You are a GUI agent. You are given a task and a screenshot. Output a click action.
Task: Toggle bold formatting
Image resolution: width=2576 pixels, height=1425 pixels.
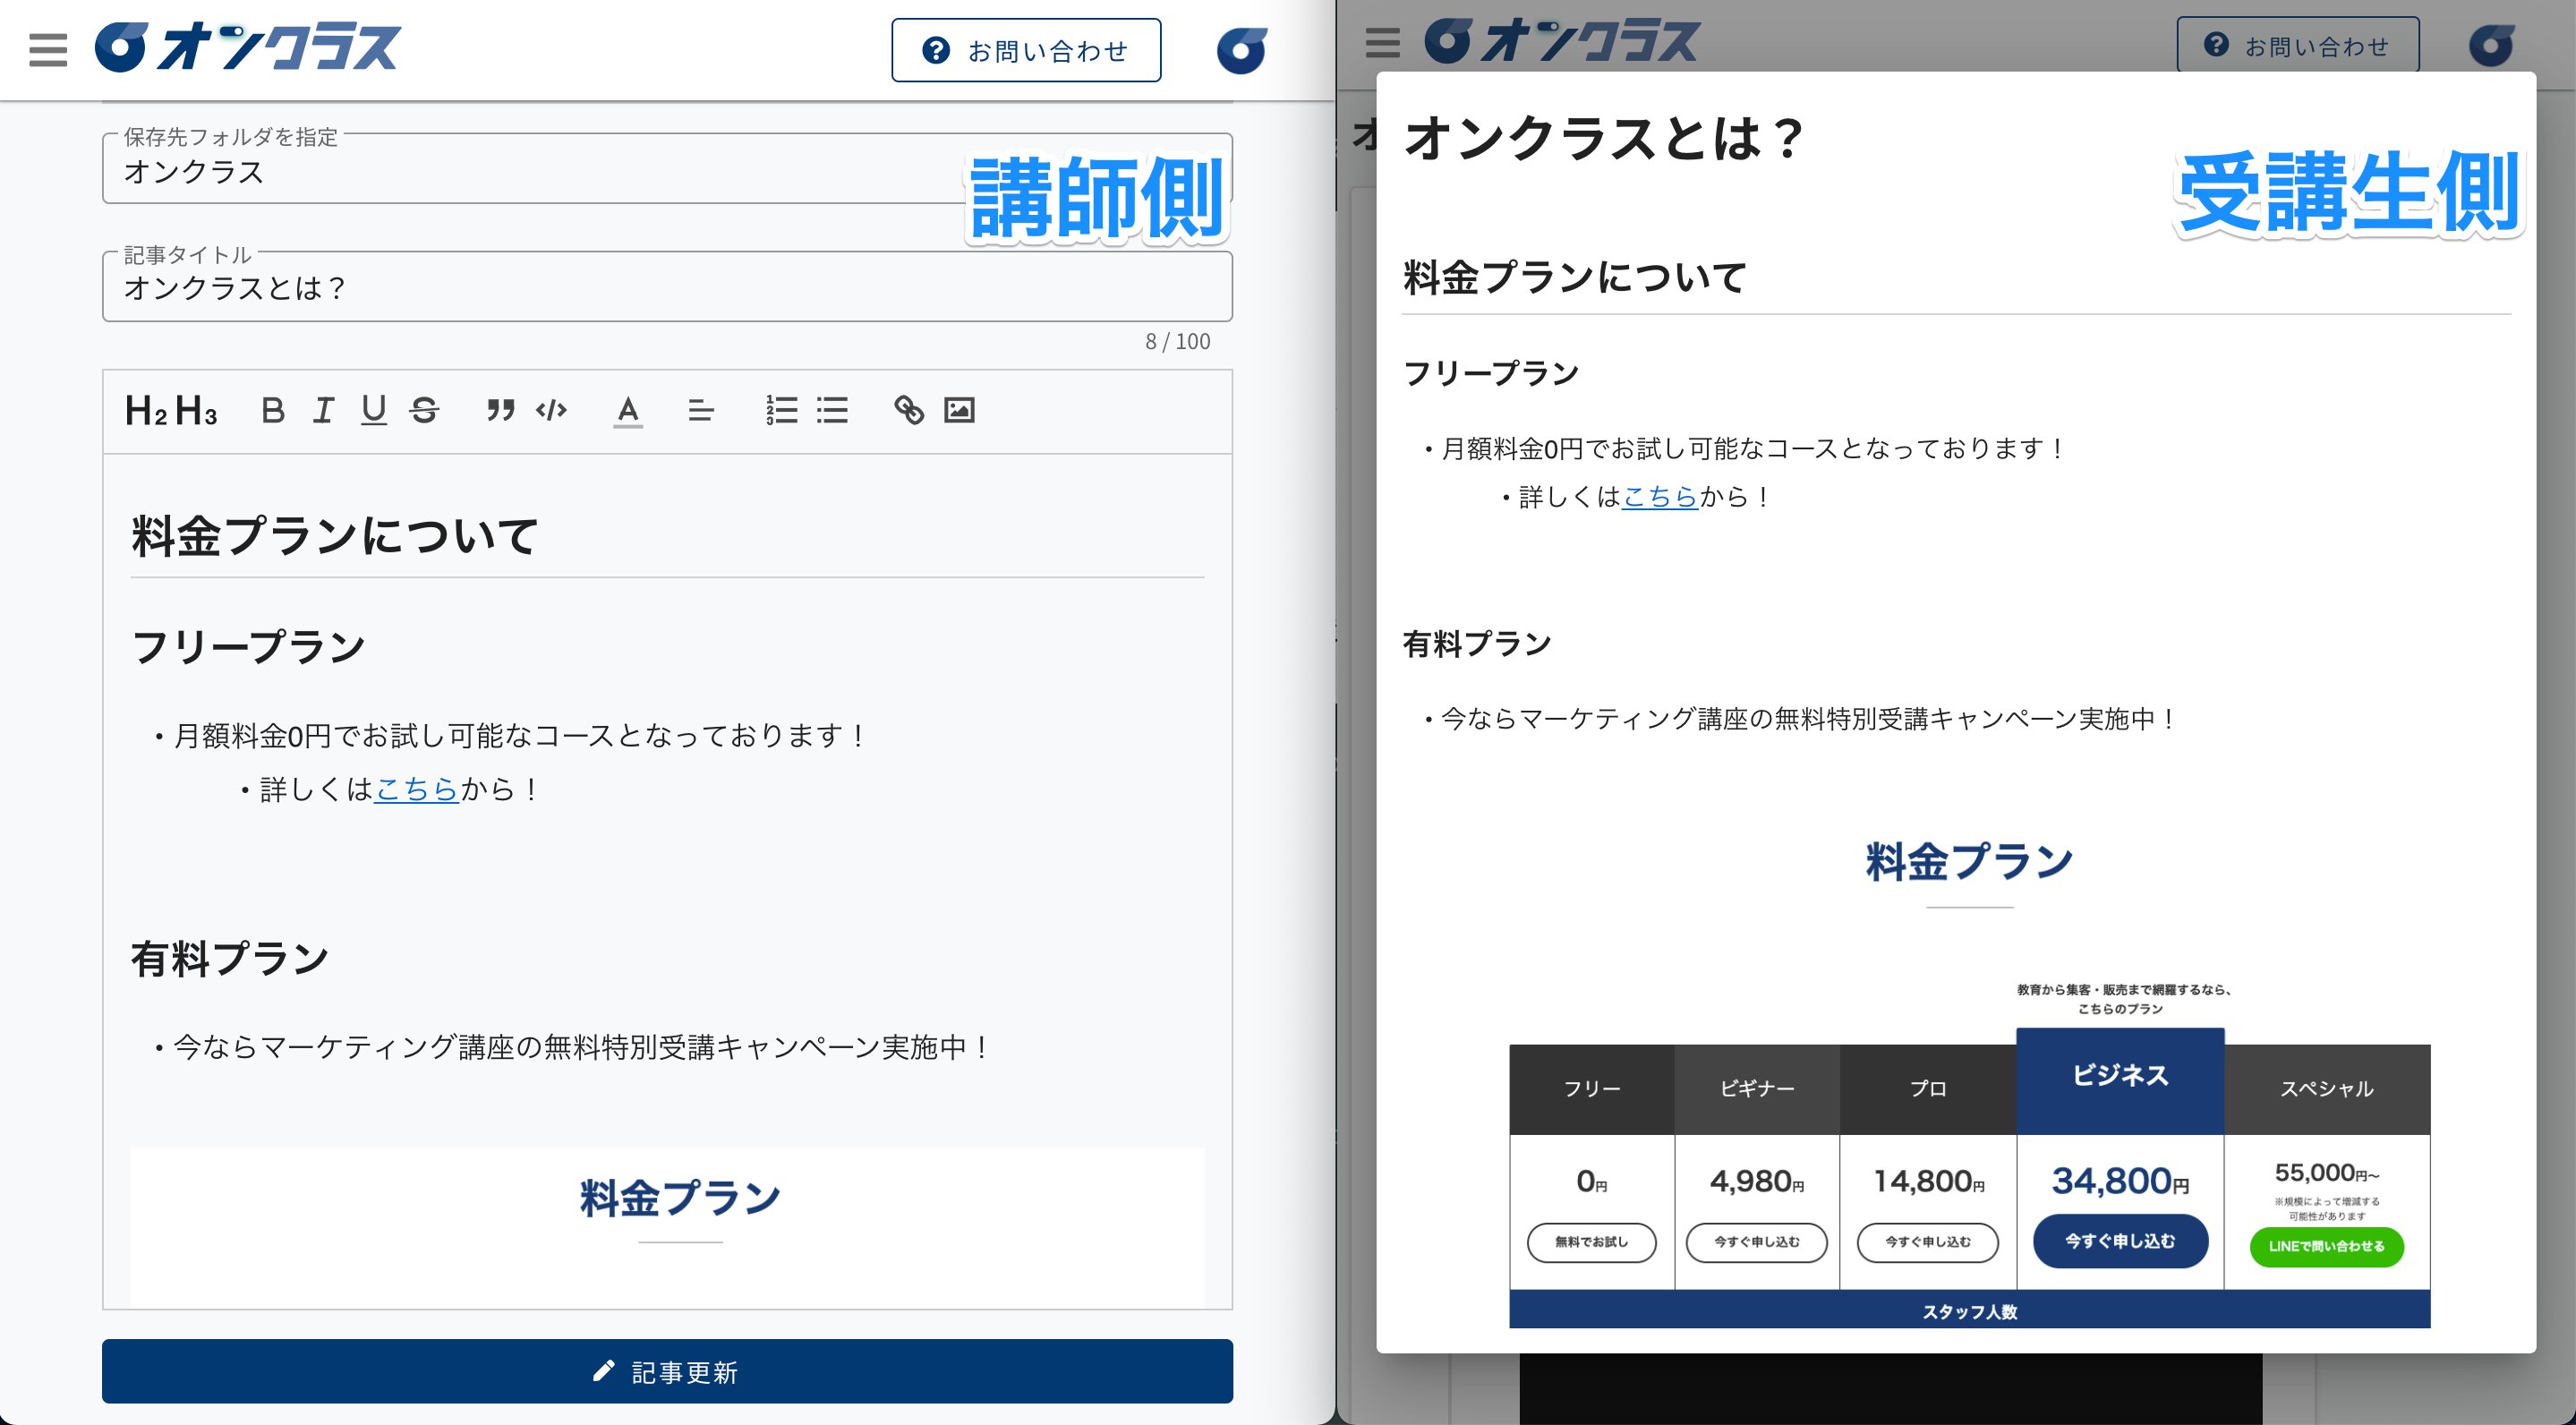pos(272,410)
